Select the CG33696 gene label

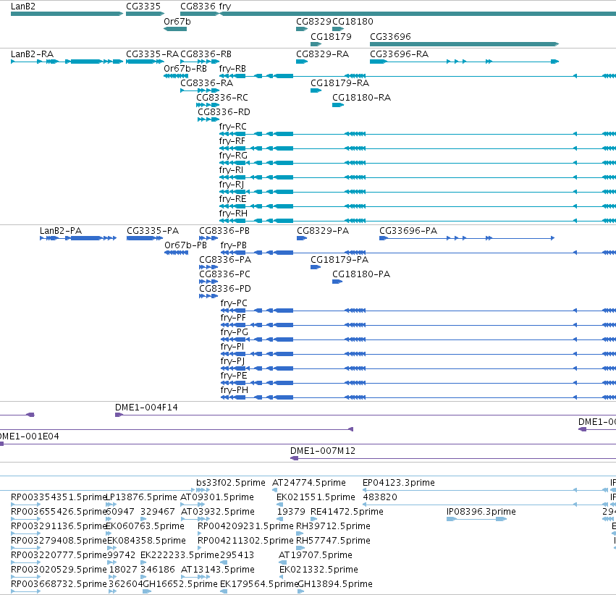[x=390, y=37]
